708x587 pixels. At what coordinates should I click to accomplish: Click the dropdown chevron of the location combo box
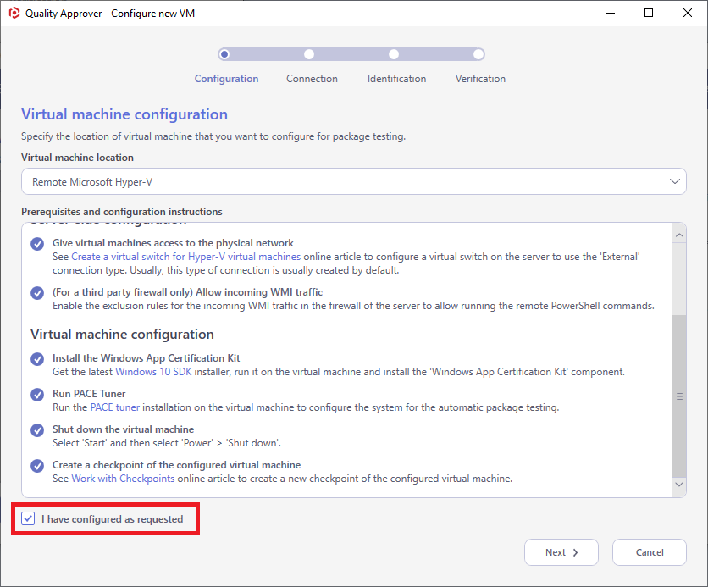675,181
